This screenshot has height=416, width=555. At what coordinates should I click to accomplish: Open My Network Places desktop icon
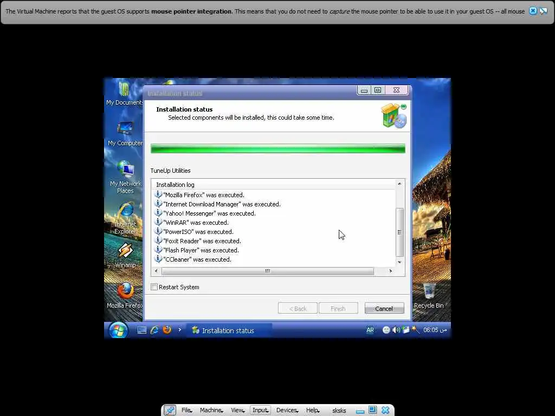pos(125,177)
